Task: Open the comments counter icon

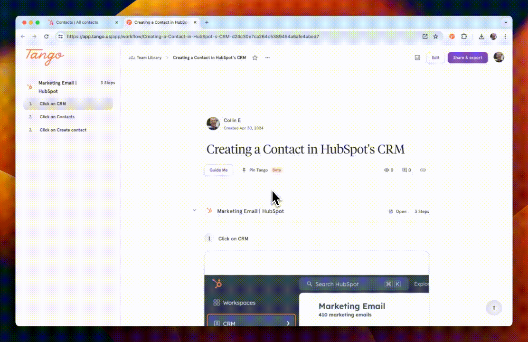Action: (x=406, y=170)
